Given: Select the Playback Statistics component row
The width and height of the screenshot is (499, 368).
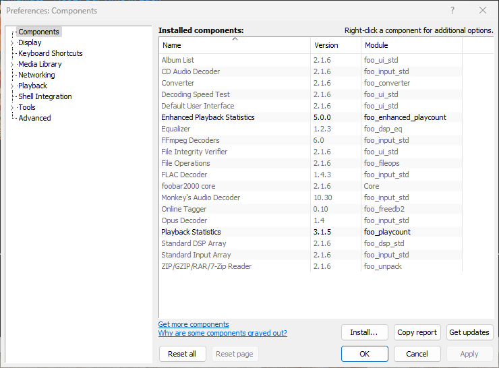Looking at the screenshot, I should [x=191, y=232].
